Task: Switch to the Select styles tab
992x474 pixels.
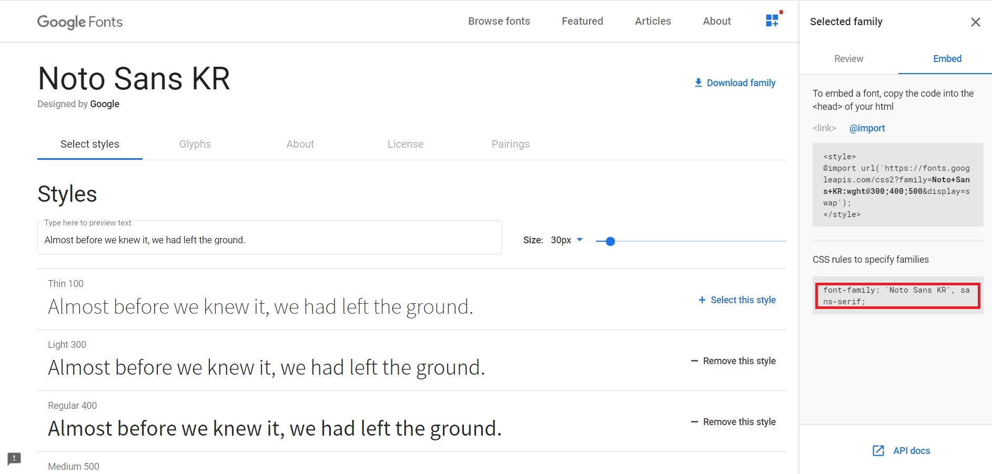Action: pyautogui.click(x=90, y=144)
